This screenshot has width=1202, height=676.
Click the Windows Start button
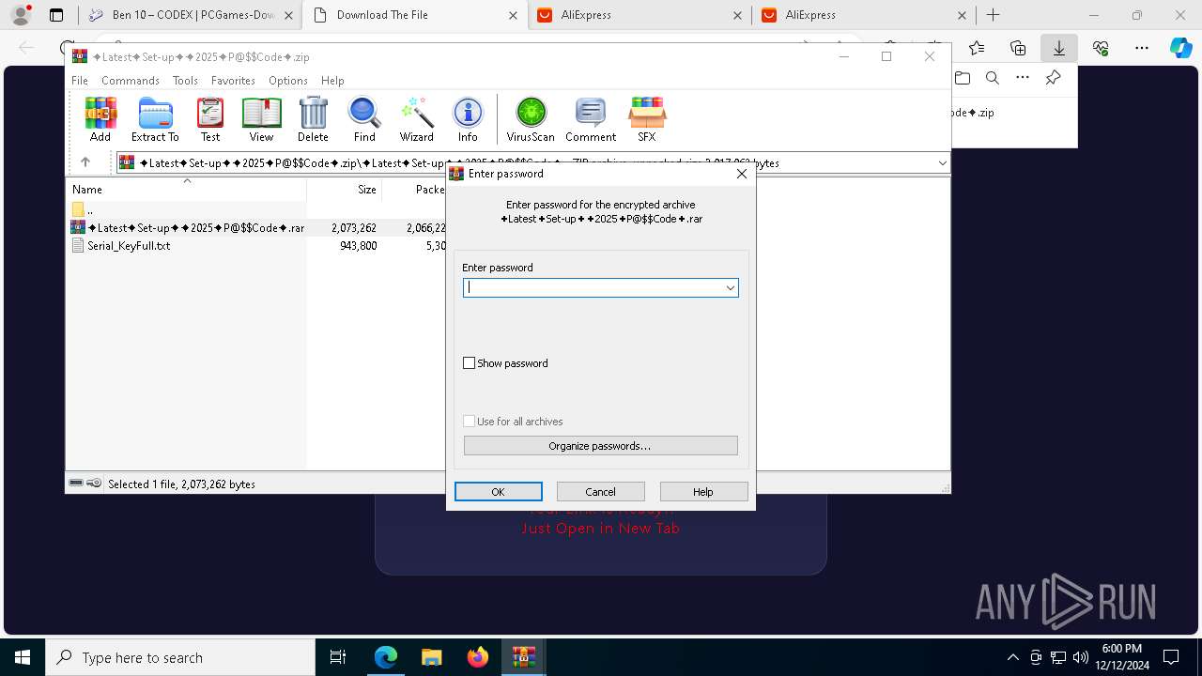point(23,657)
